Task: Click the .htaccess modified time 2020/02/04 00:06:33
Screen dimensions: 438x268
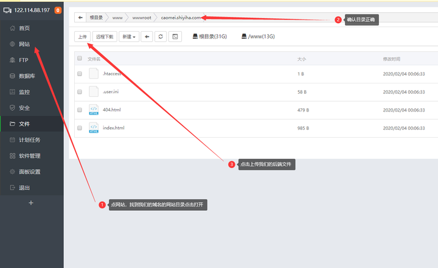Action: 404,74
